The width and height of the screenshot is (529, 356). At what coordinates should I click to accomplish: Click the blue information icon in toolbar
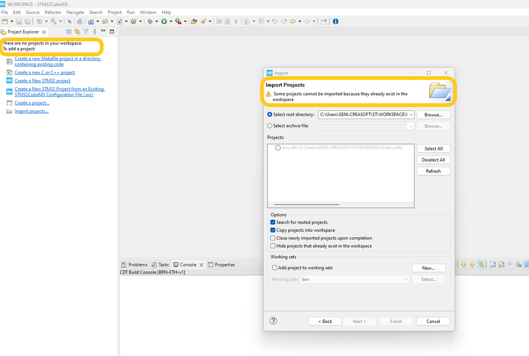pos(335,21)
